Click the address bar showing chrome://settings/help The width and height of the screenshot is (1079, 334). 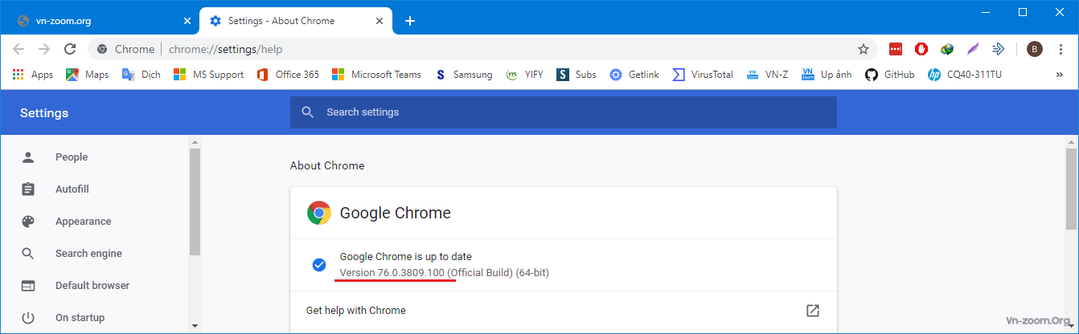482,49
